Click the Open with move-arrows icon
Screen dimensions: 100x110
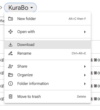click(x=11, y=32)
